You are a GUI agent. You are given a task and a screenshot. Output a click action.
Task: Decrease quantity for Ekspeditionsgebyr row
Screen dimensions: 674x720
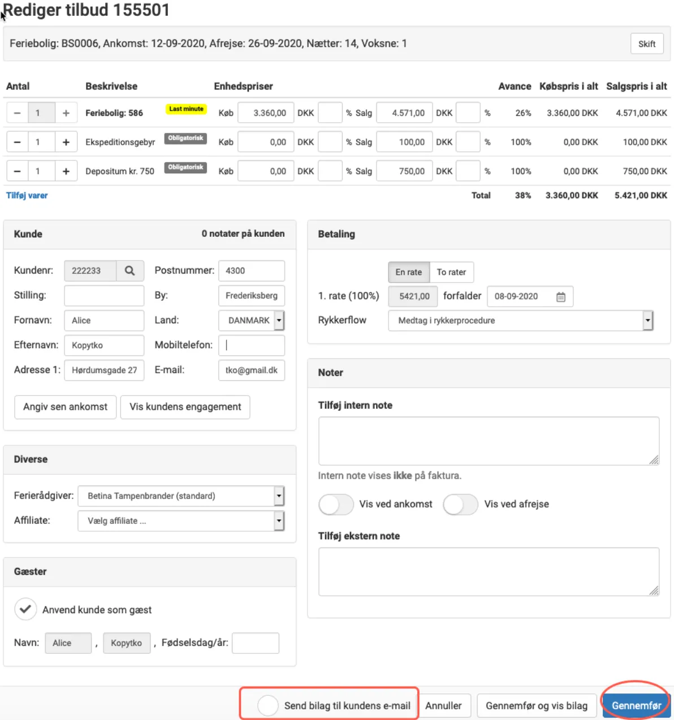point(18,142)
